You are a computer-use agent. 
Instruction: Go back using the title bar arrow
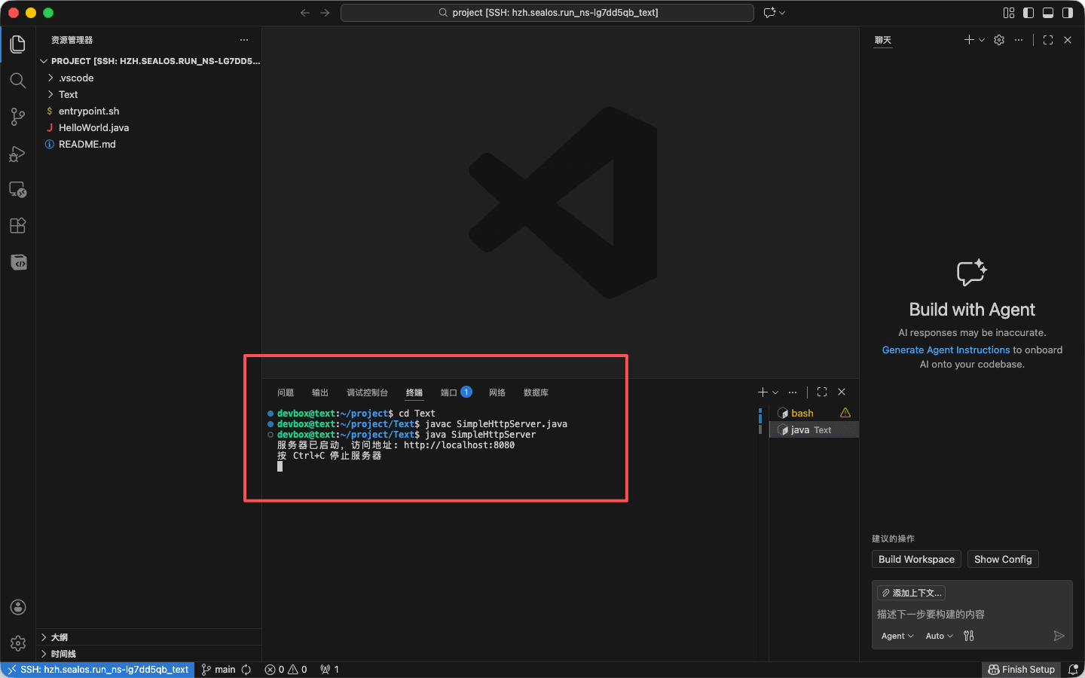point(305,13)
